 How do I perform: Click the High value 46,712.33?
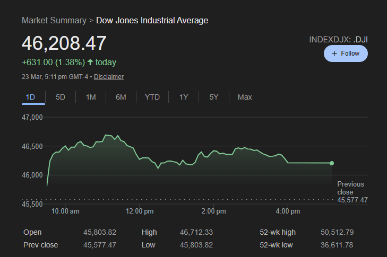tap(196, 232)
